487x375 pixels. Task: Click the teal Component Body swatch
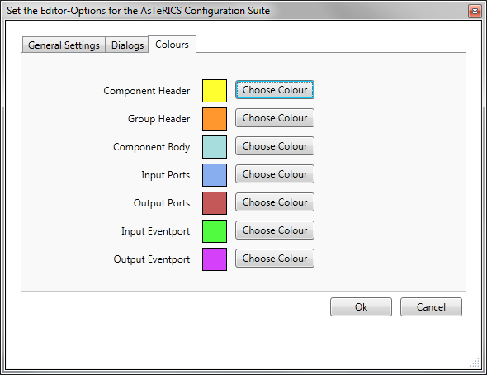tap(215, 147)
